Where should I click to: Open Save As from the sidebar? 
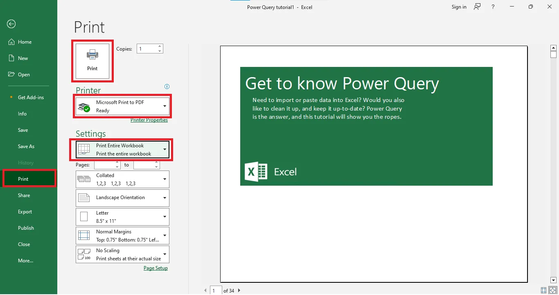[x=26, y=146]
